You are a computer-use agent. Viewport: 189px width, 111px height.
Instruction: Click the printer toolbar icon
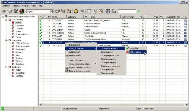point(114,11)
